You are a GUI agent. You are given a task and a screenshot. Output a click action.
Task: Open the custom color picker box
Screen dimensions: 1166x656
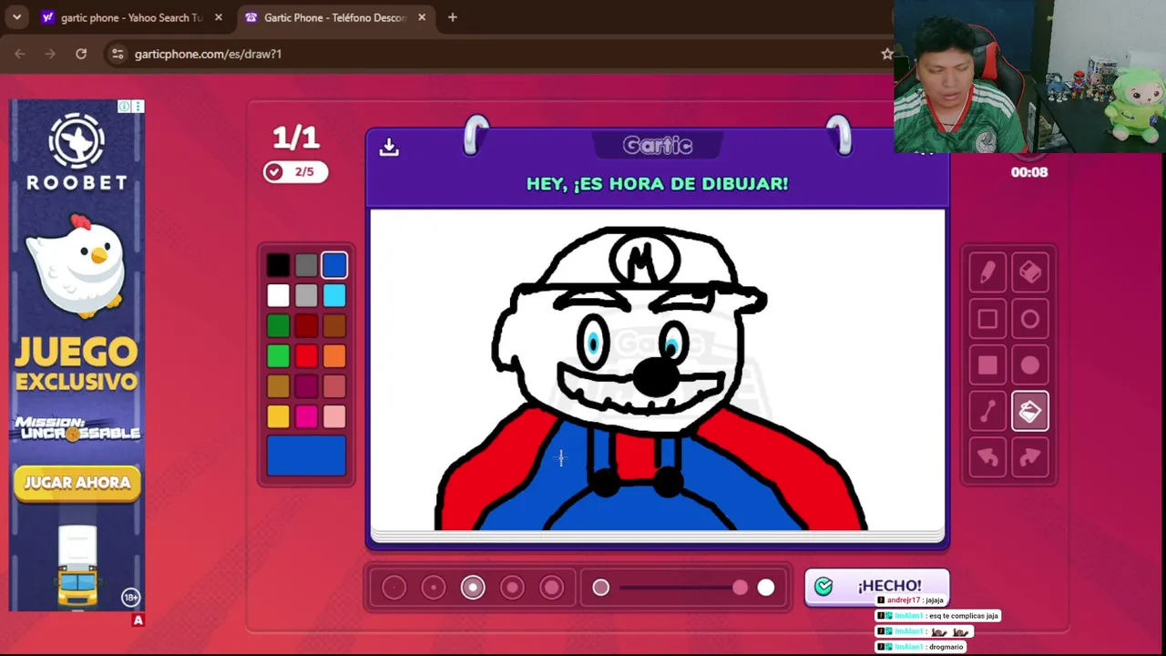click(x=306, y=456)
